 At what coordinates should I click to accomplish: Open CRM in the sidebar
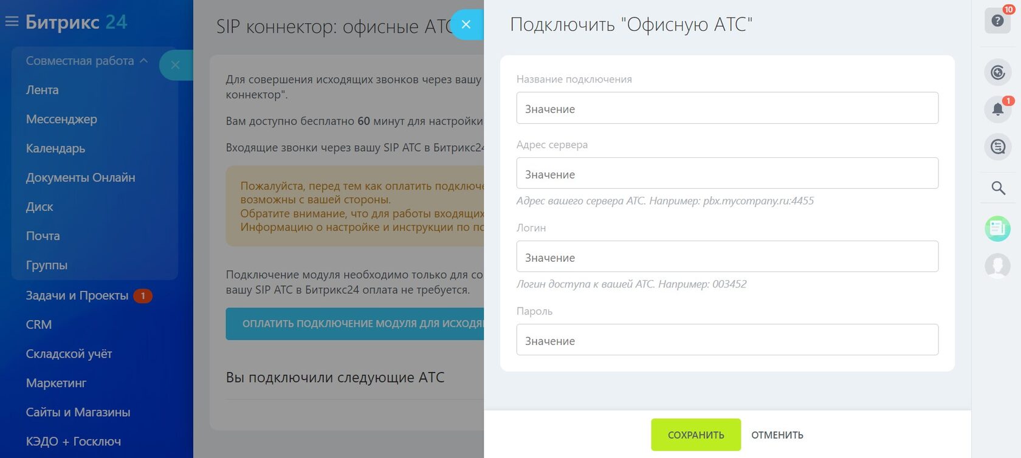coord(38,324)
